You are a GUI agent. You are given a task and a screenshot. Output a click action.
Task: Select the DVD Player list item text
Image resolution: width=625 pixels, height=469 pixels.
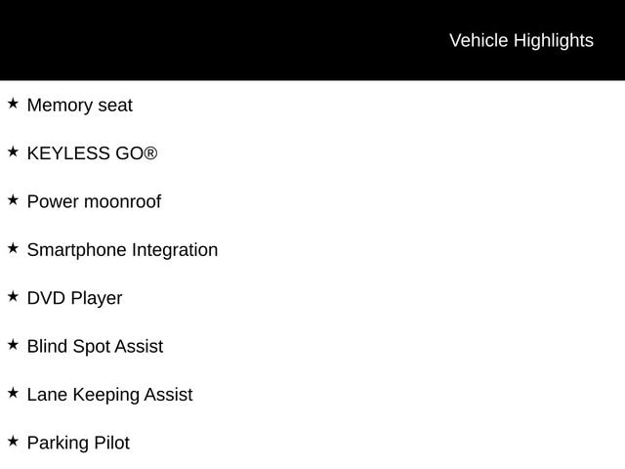pyautogui.click(x=74, y=298)
